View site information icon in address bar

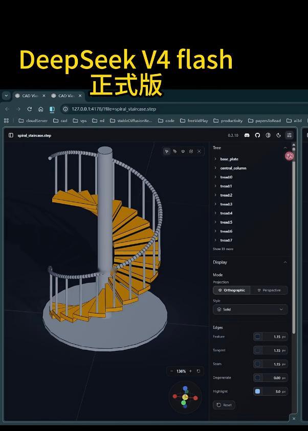point(65,109)
